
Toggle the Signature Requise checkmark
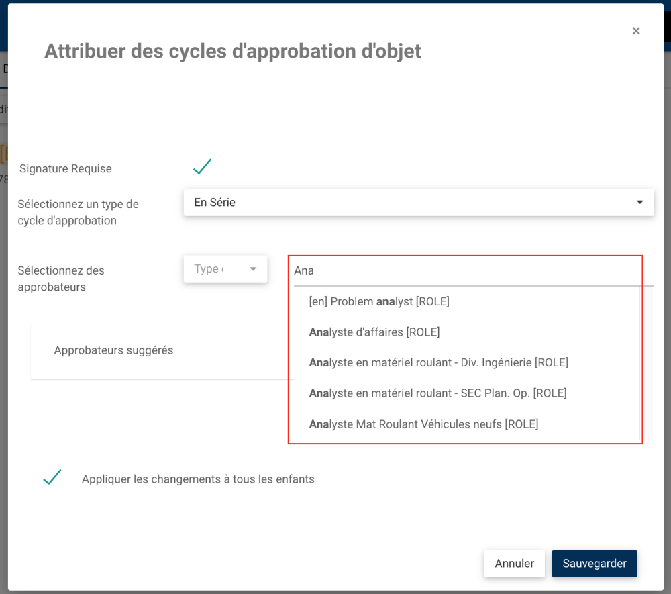(202, 167)
